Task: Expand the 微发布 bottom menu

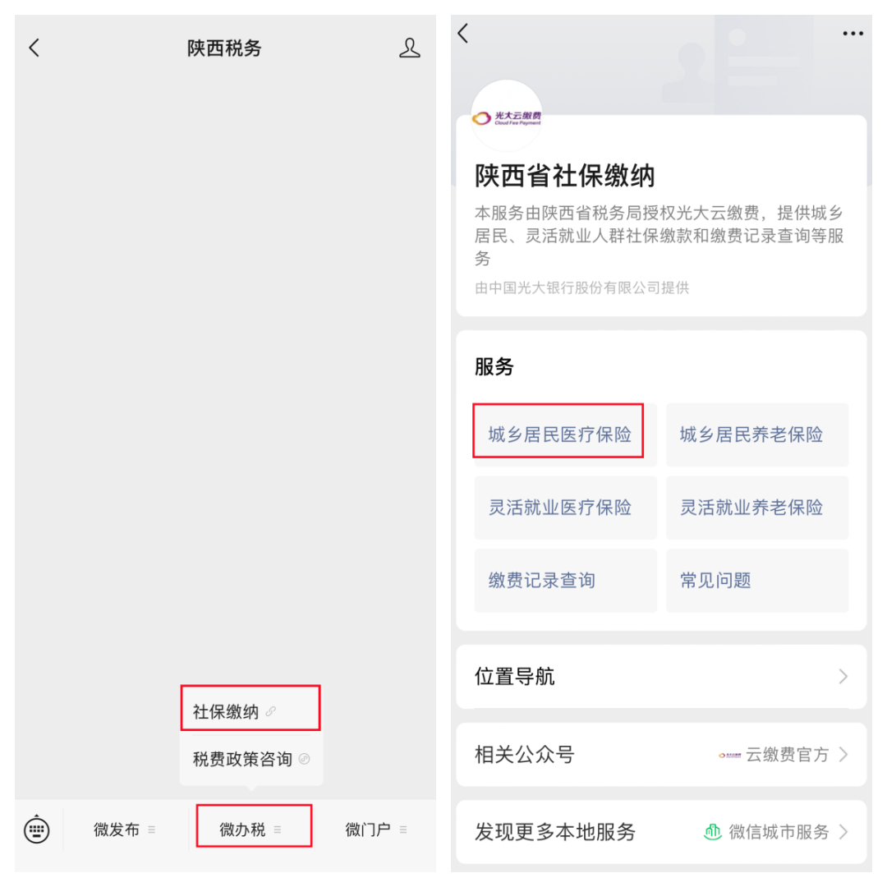Action: point(125,830)
